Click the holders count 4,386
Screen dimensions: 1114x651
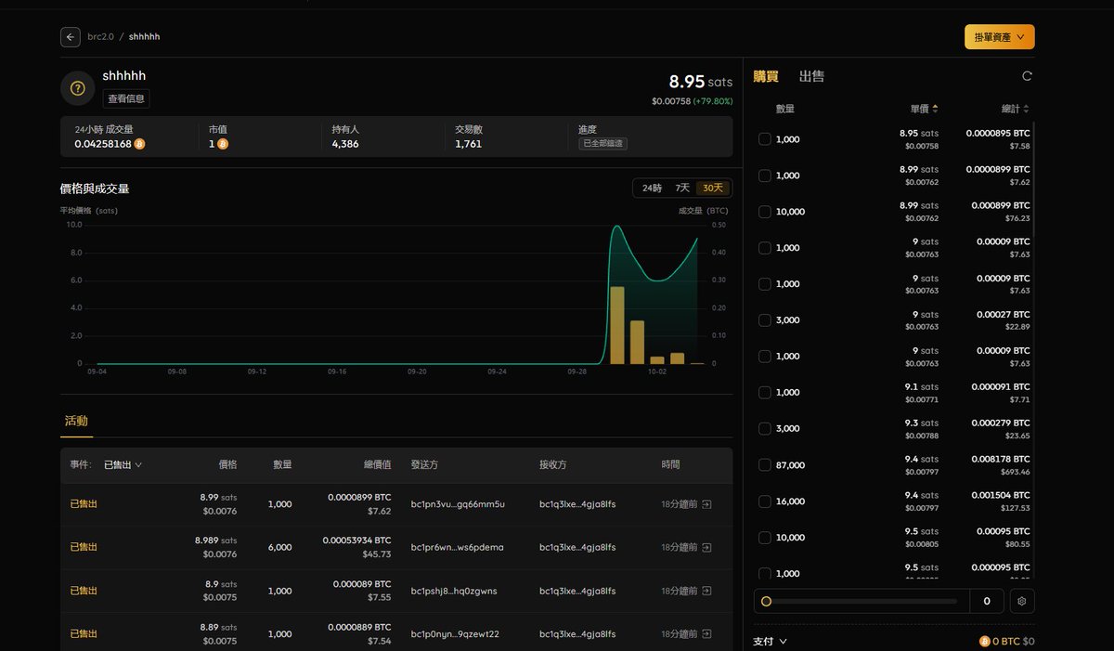pos(345,144)
